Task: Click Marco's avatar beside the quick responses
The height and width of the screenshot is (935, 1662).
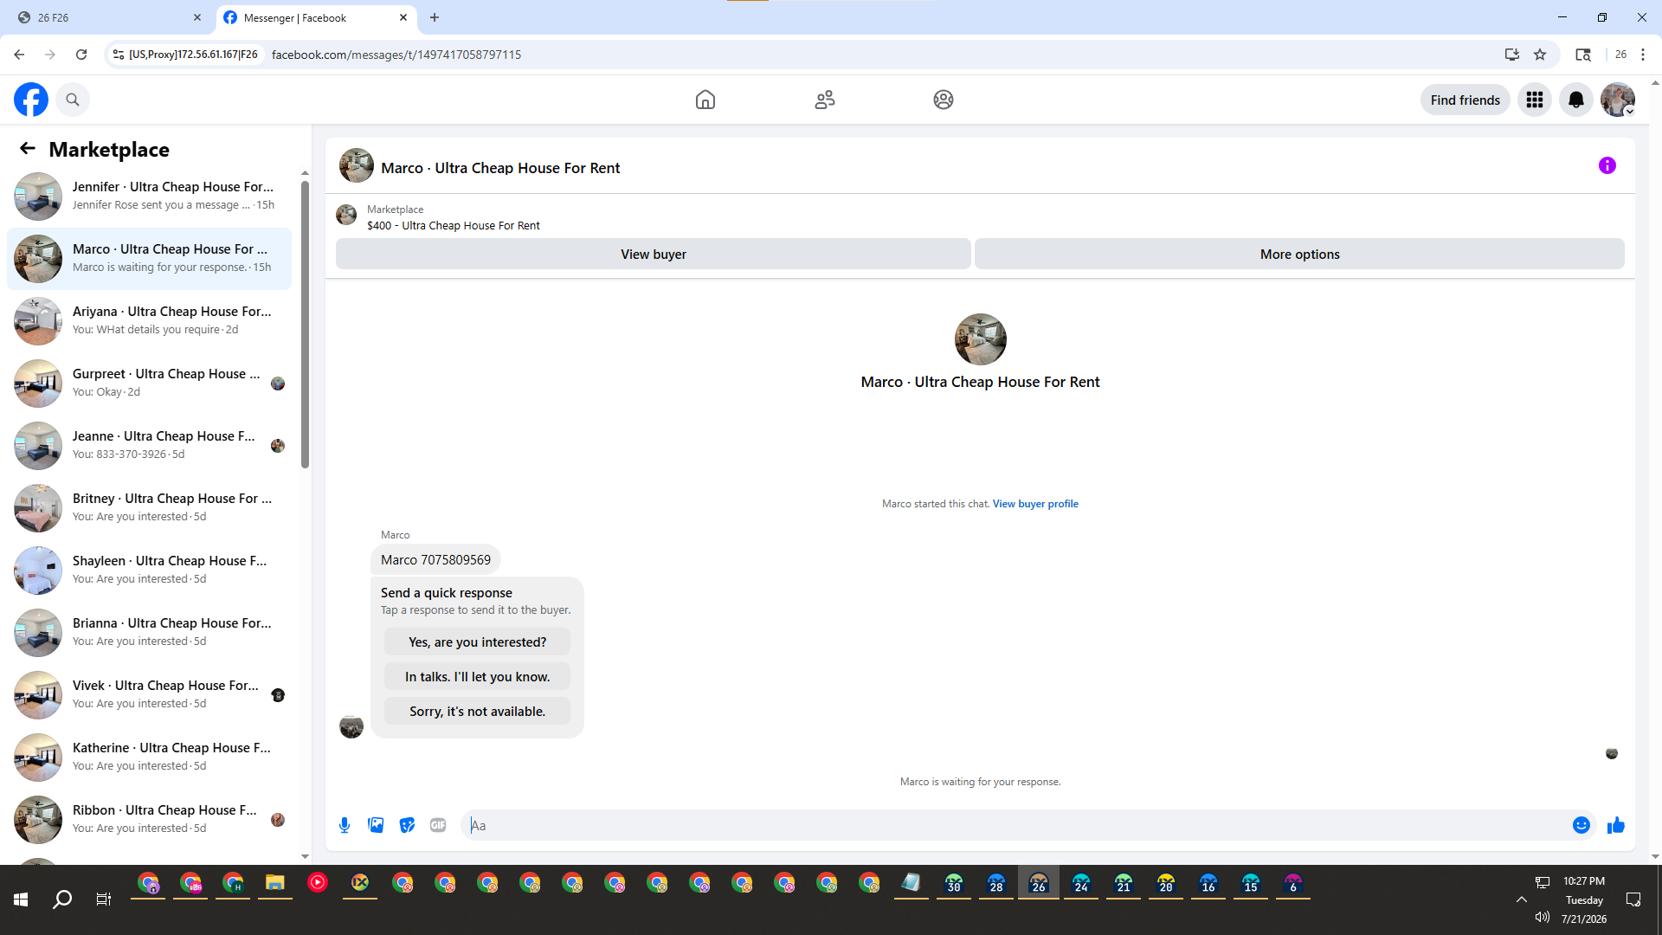Action: pos(351,726)
